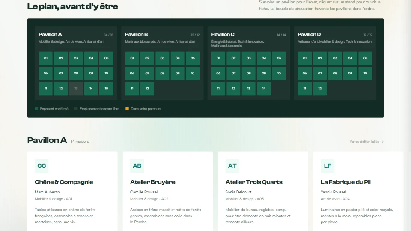This screenshot has width=411, height=231.
Task: Open stand 01 in Pavillon C
Action: (218, 58)
